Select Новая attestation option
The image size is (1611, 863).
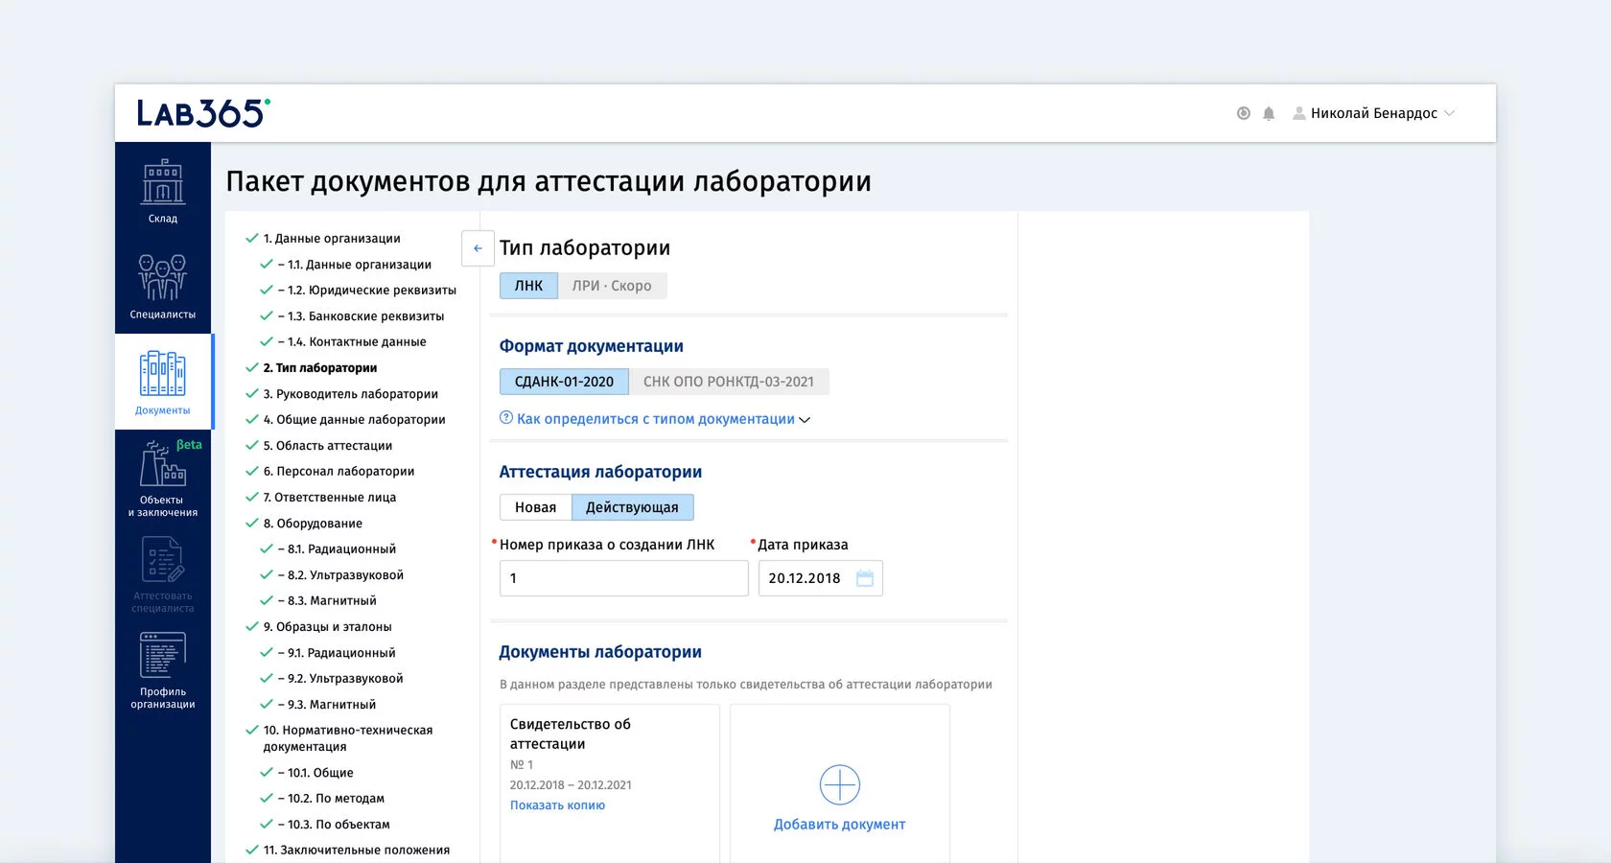point(535,507)
